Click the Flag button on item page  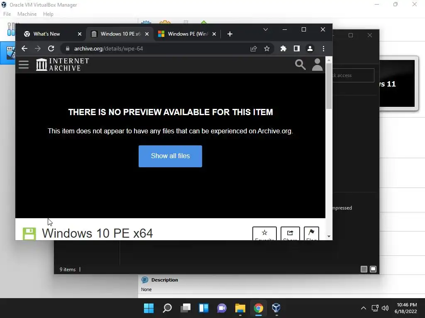(311, 234)
